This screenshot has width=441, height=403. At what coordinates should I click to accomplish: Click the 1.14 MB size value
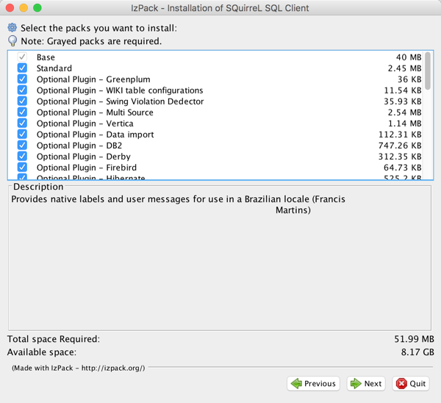click(405, 124)
